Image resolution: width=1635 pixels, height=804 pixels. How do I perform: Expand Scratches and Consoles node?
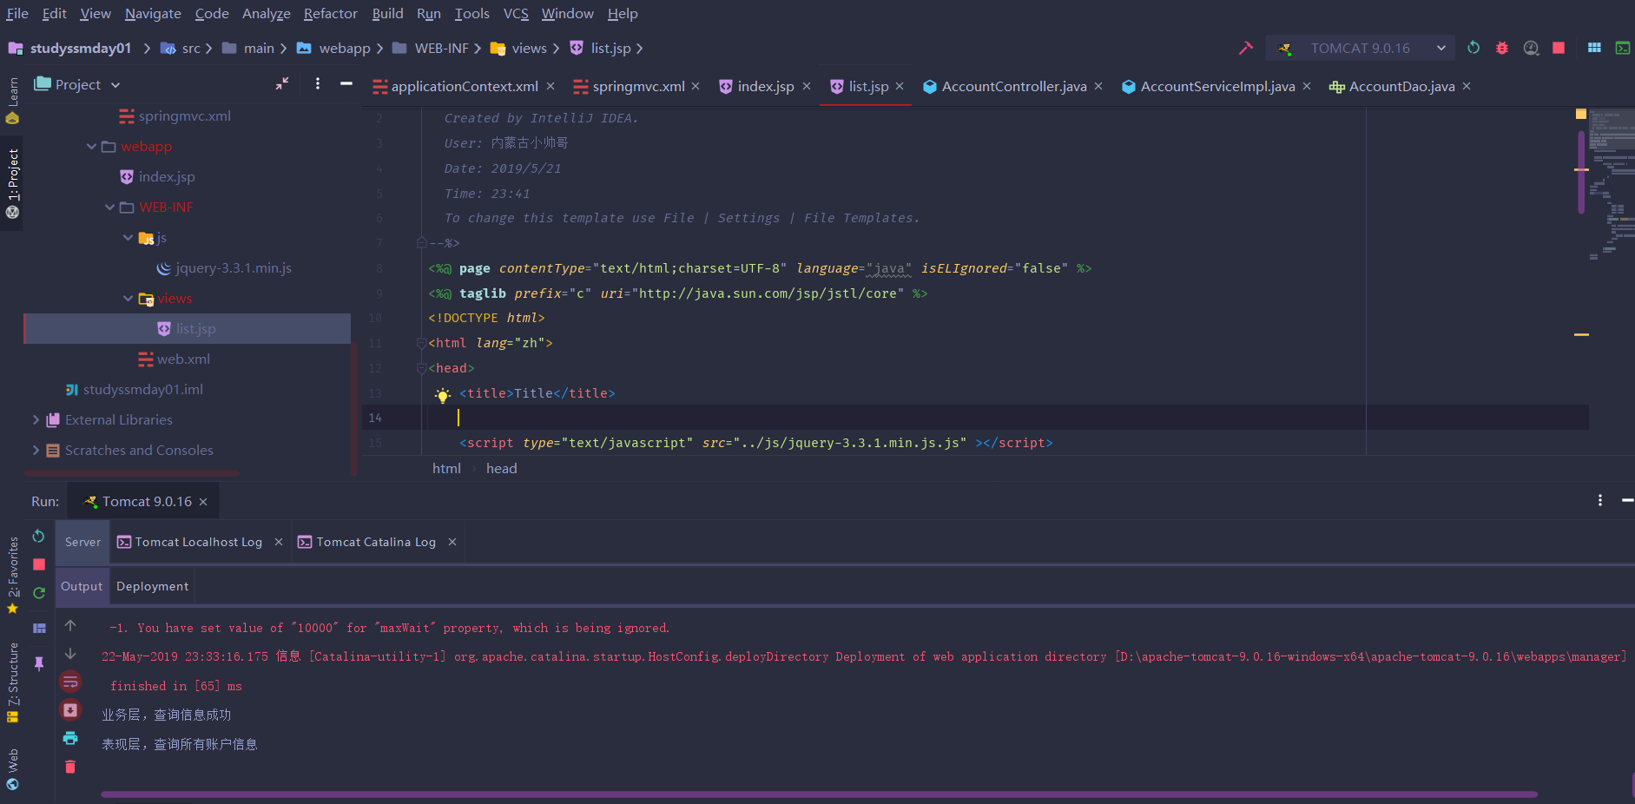point(36,450)
